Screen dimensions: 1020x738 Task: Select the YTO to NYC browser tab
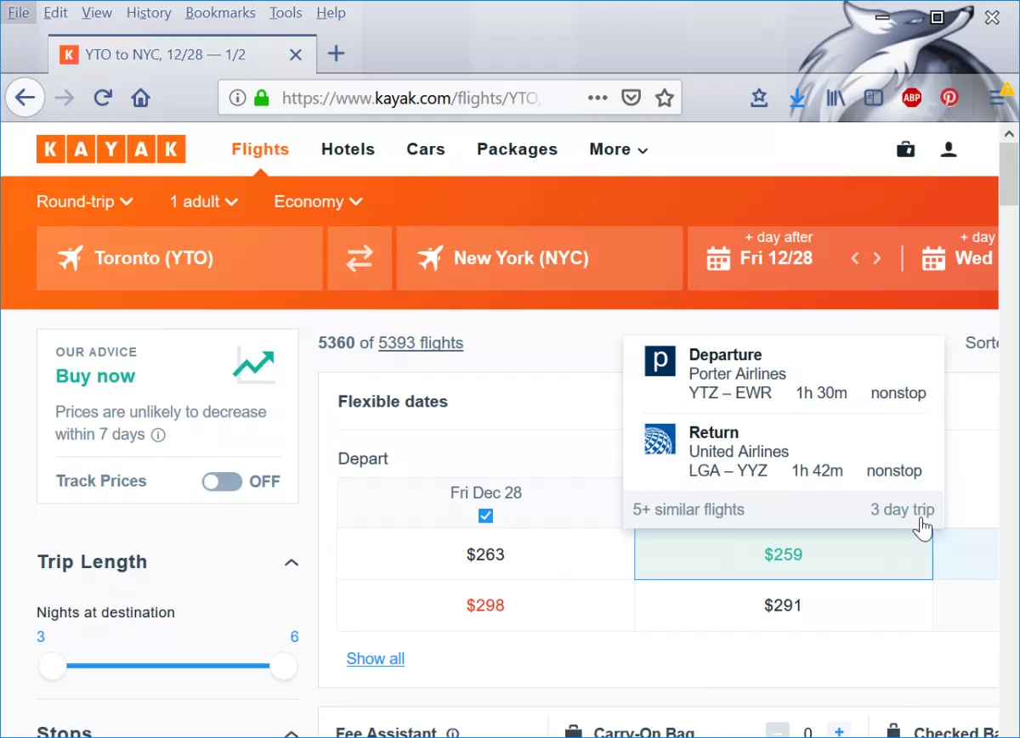click(183, 54)
